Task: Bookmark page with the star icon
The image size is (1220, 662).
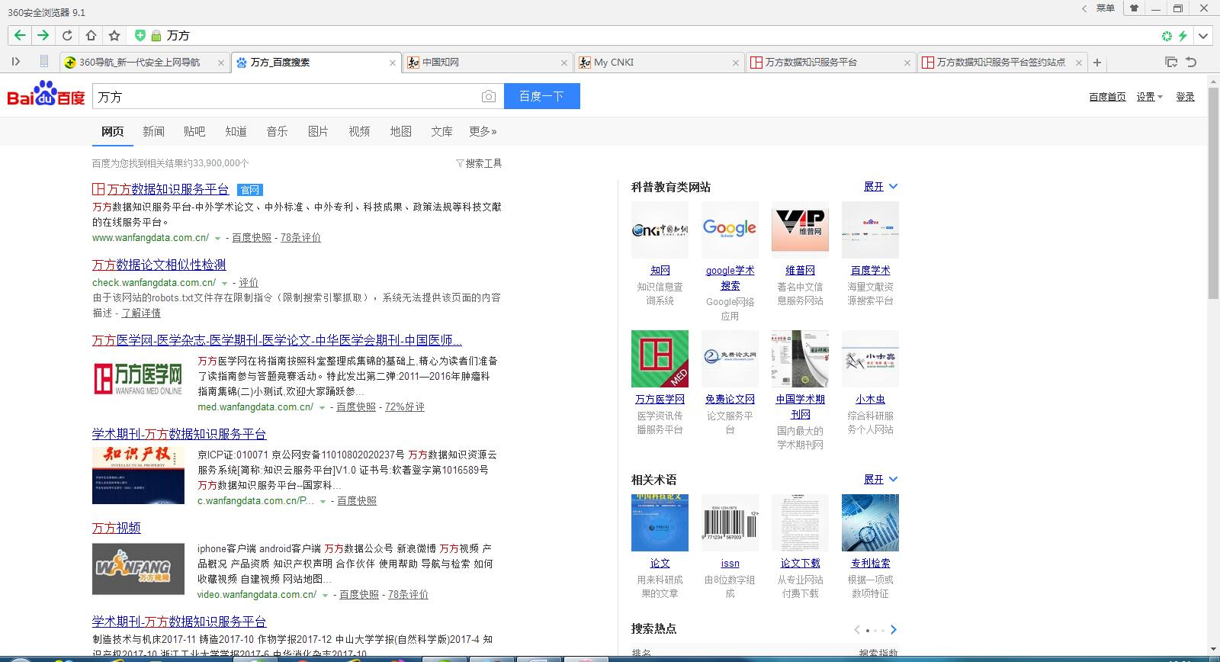Action: [x=114, y=35]
